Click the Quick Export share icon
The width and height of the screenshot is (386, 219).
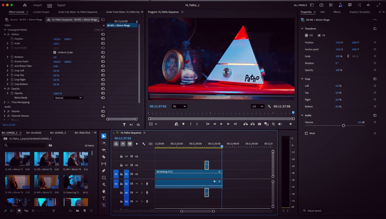321,5
